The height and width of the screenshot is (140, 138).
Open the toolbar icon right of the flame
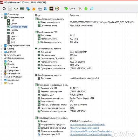[40, 9]
